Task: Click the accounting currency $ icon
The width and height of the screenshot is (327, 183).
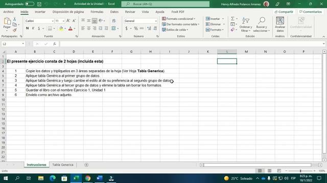Action: click(x=126, y=28)
